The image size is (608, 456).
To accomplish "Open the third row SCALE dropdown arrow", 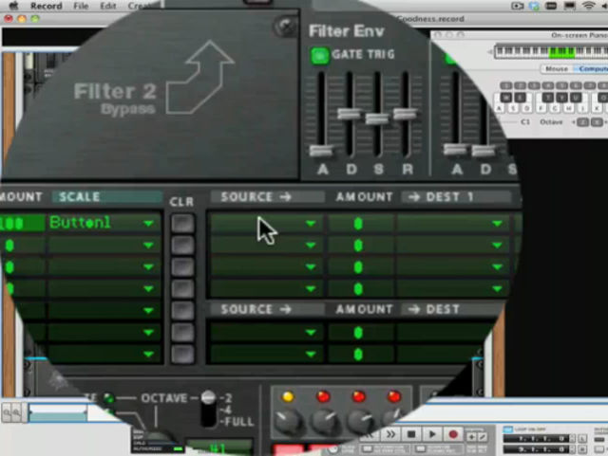I will click(x=148, y=266).
